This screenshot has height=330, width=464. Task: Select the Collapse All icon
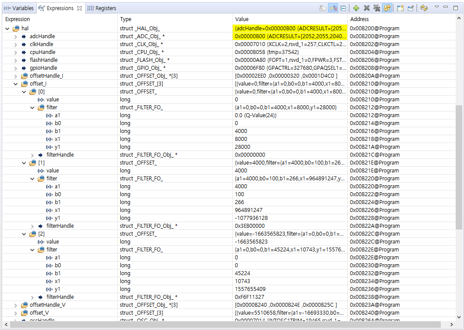(x=343, y=8)
